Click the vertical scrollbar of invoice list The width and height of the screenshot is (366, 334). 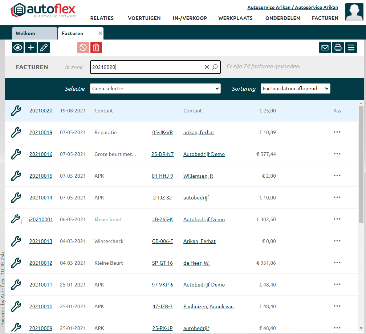(362, 163)
